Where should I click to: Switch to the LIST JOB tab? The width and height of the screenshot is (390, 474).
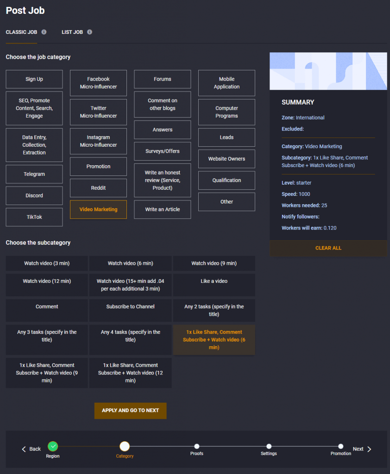(x=72, y=32)
